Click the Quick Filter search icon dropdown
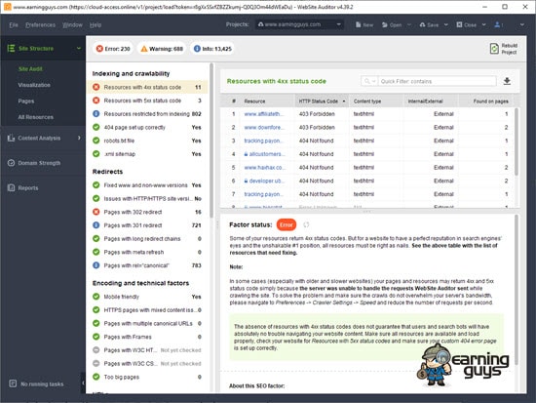Viewport: 536px width, 403px height. [369, 81]
